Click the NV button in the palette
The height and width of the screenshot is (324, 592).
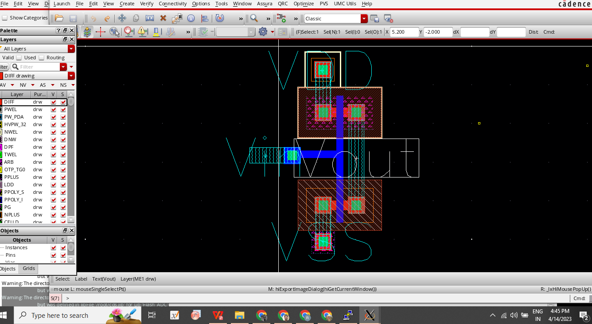(23, 85)
